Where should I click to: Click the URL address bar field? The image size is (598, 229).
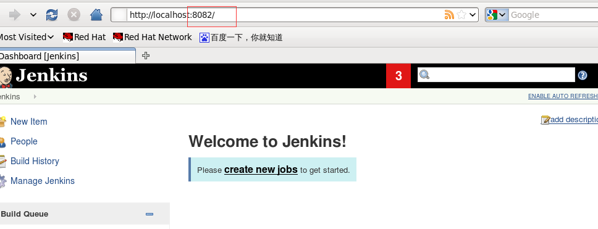pos(295,15)
